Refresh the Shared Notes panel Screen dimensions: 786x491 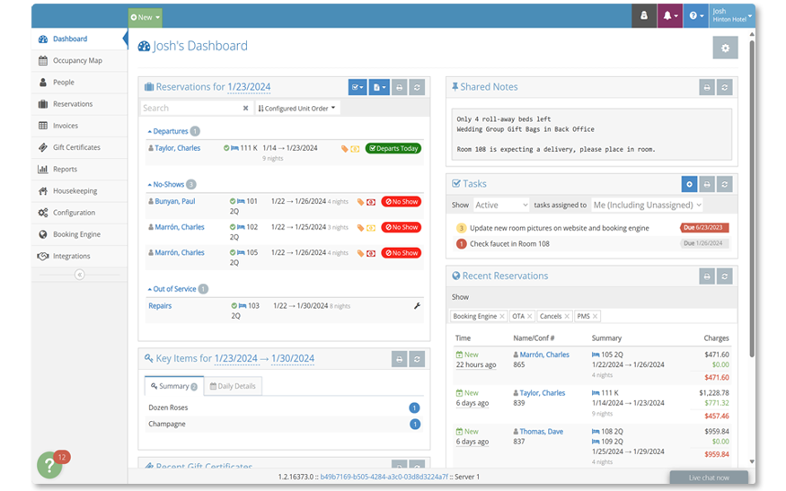click(724, 87)
